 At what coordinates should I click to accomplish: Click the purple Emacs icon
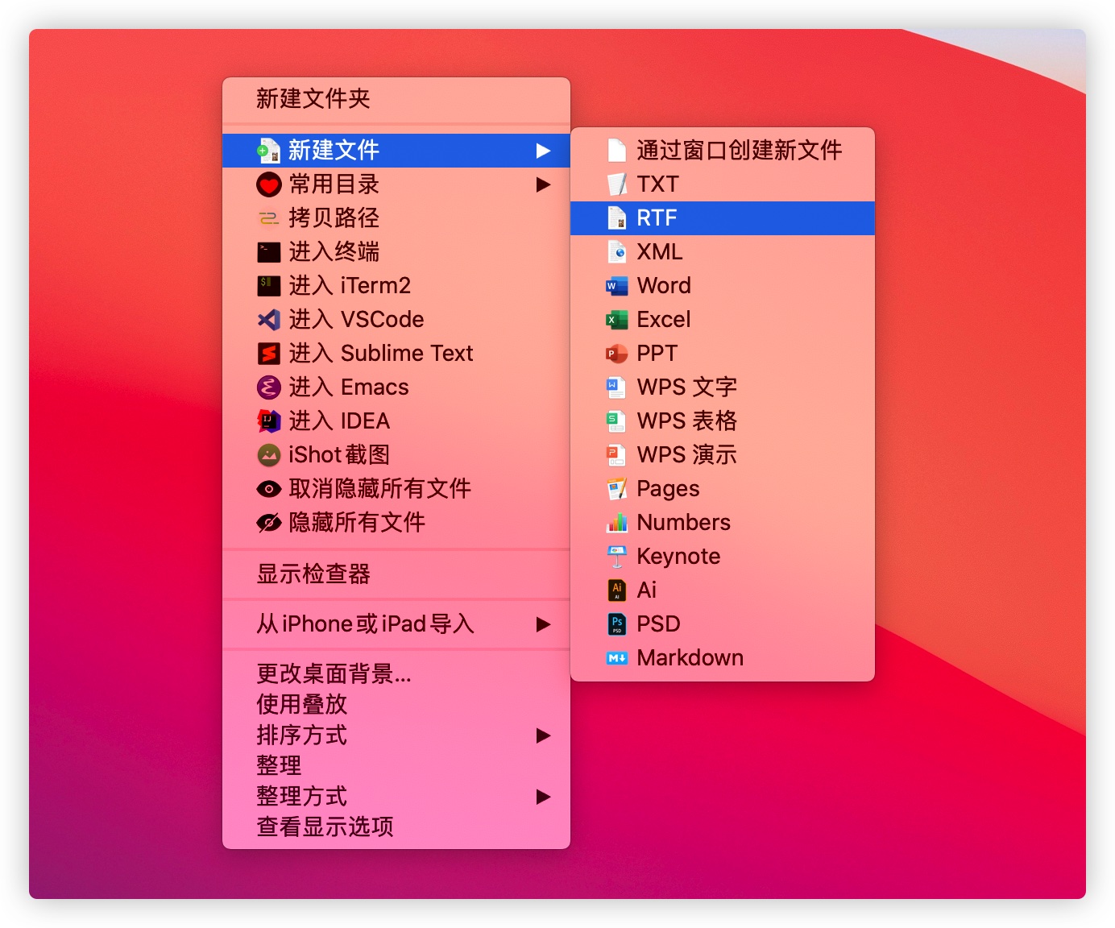268,387
